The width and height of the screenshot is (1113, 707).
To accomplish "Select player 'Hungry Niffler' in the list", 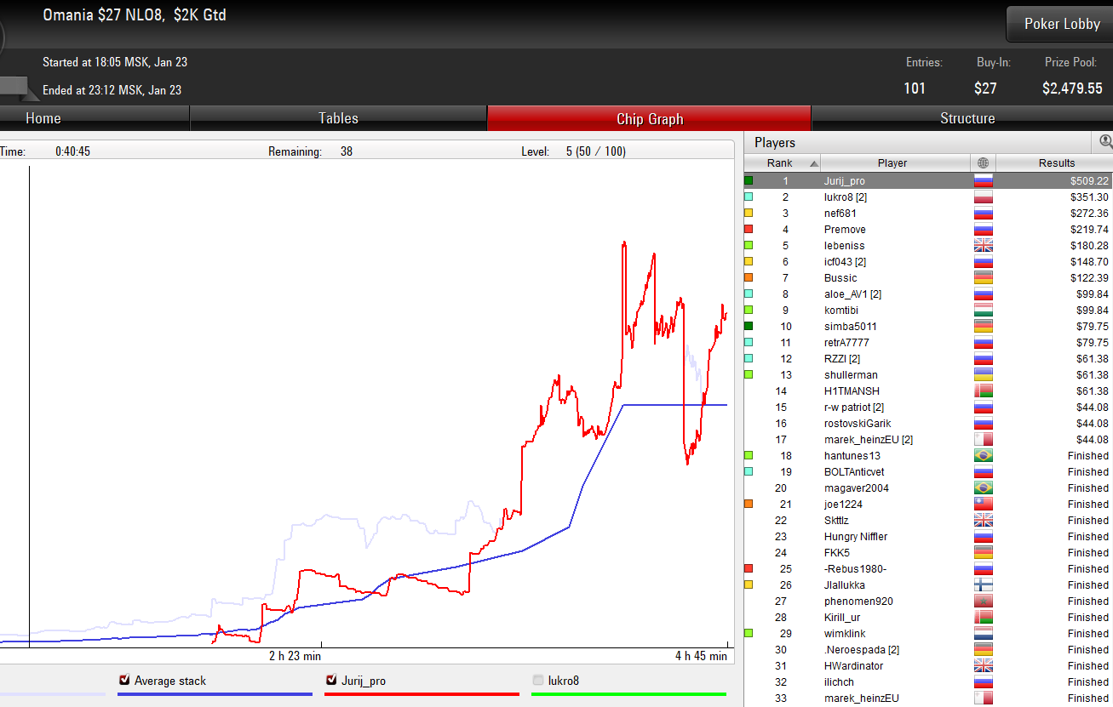I will [x=856, y=536].
